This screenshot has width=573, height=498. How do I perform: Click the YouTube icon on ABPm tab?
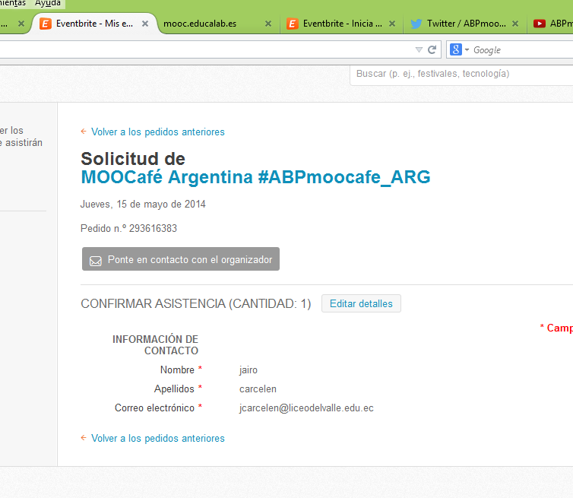tap(539, 24)
